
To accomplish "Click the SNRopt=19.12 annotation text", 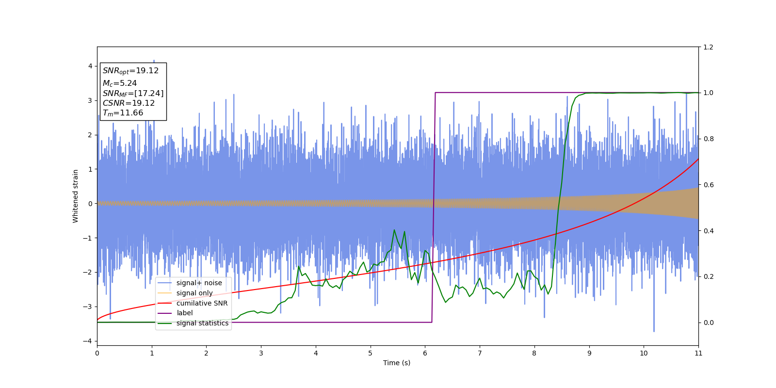I will pyautogui.click(x=130, y=71).
